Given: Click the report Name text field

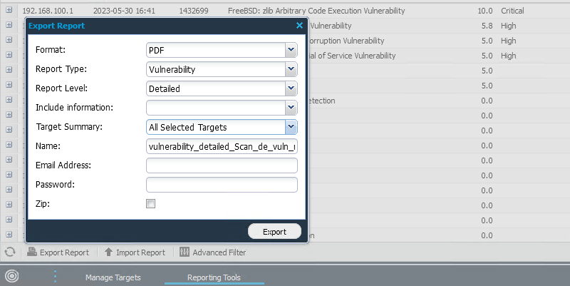Looking at the screenshot, I should click(221, 146).
